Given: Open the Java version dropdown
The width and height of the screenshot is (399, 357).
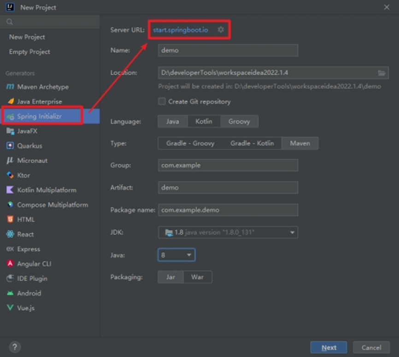Looking at the screenshot, I should [176, 255].
